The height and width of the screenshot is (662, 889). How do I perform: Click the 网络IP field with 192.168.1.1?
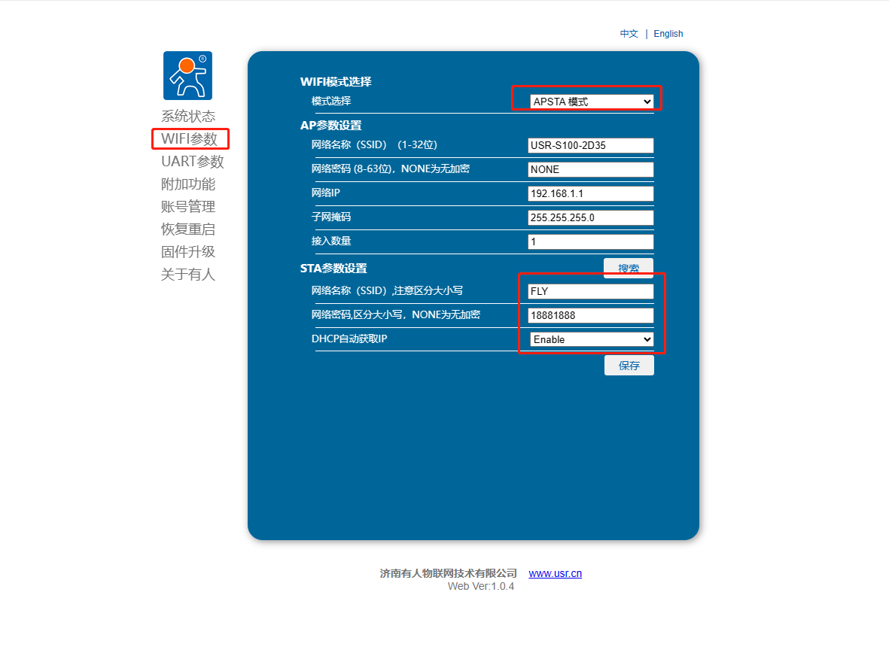coord(590,194)
